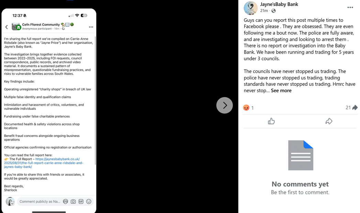Click the Comment publicly input field

click(40, 202)
